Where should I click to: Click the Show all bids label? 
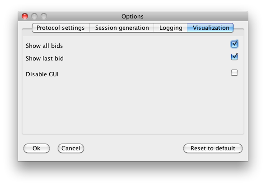(x=44, y=46)
